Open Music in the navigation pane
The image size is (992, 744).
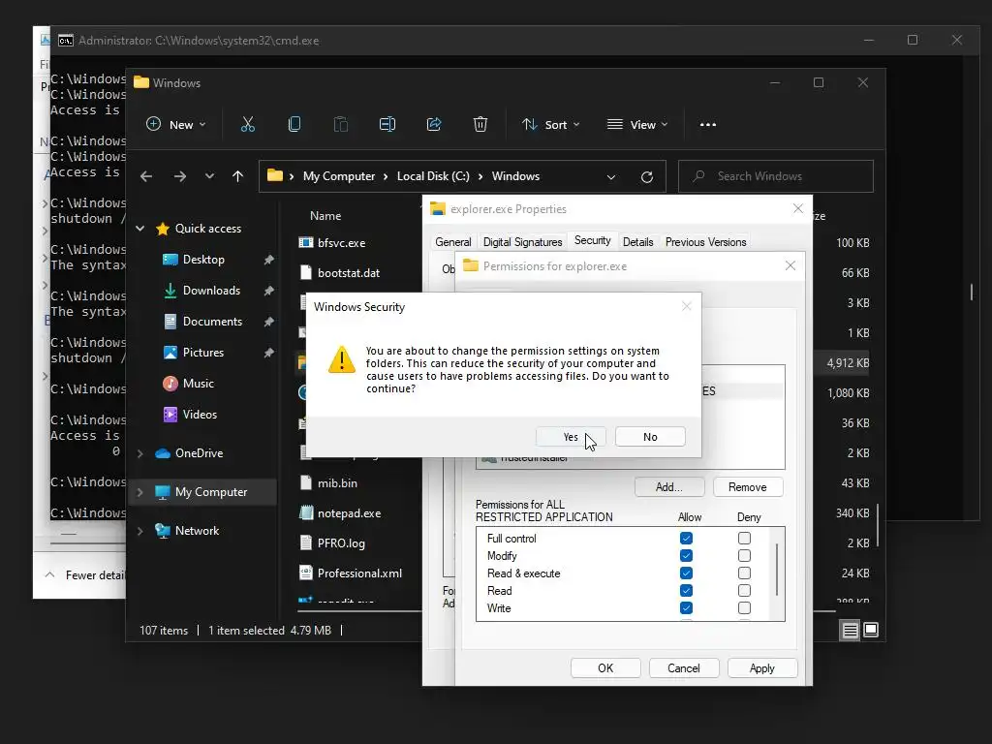click(x=189, y=384)
